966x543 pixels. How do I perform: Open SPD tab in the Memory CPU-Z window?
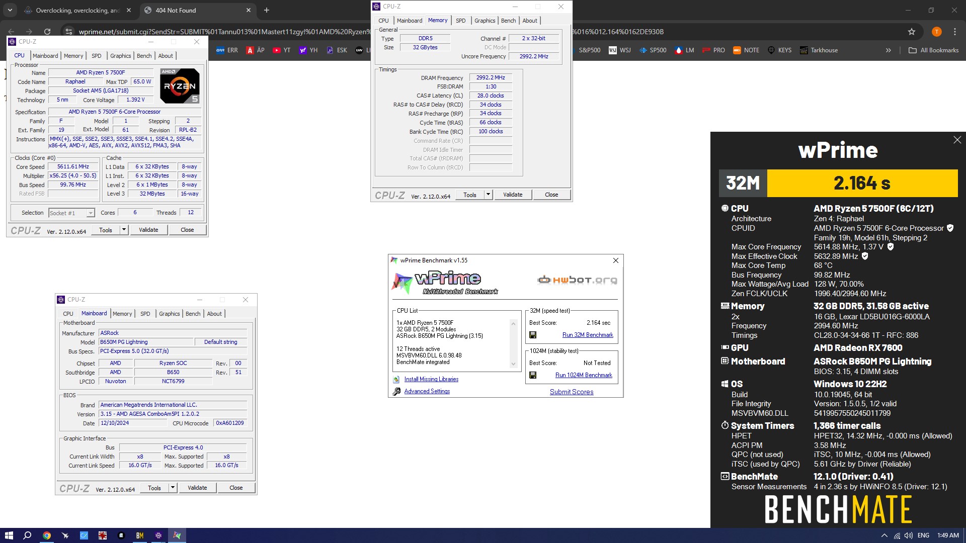tap(460, 21)
